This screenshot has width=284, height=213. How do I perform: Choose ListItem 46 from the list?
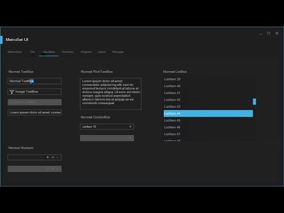[x=208, y=127]
